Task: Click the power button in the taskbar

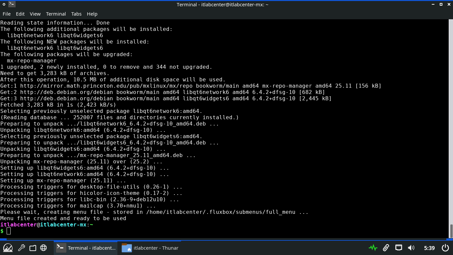Action: coord(445,248)
